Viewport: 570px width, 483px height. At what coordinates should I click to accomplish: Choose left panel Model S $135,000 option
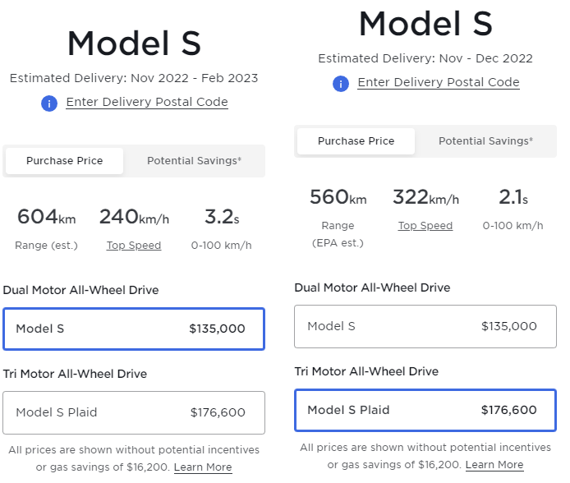pos(133,329)
